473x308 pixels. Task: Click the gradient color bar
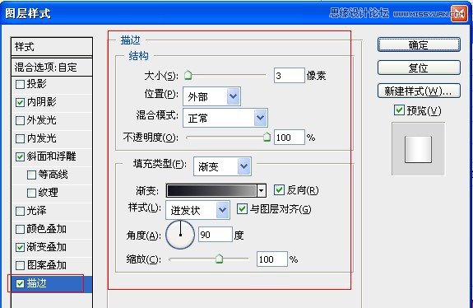coord(211,190)
